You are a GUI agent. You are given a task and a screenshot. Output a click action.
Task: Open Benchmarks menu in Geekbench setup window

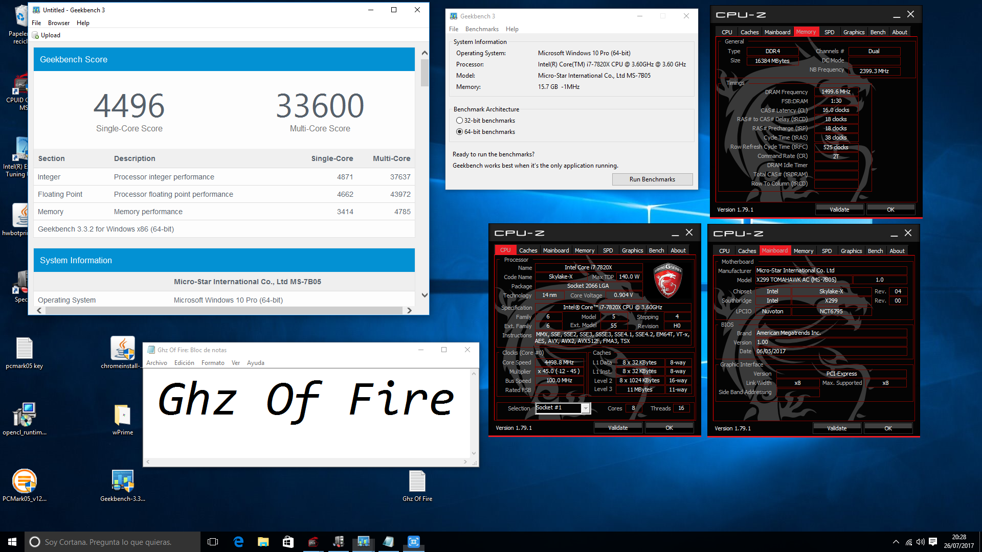pos(482,29)
